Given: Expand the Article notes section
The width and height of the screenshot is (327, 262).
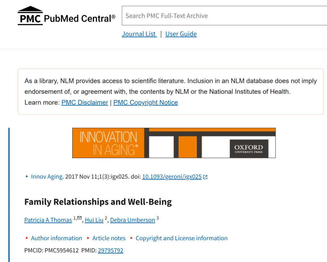Looking at the screenshot, I should 109,238.
